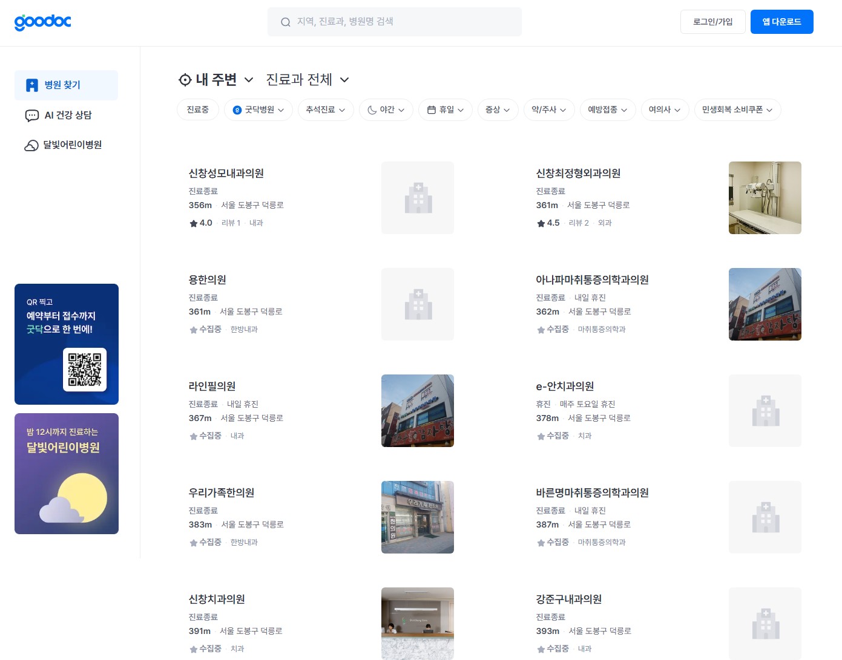The image size is (842, 660).
Task: Click the cloud icon next to 달빛어린이병원
Action: (x=31, y=145)
